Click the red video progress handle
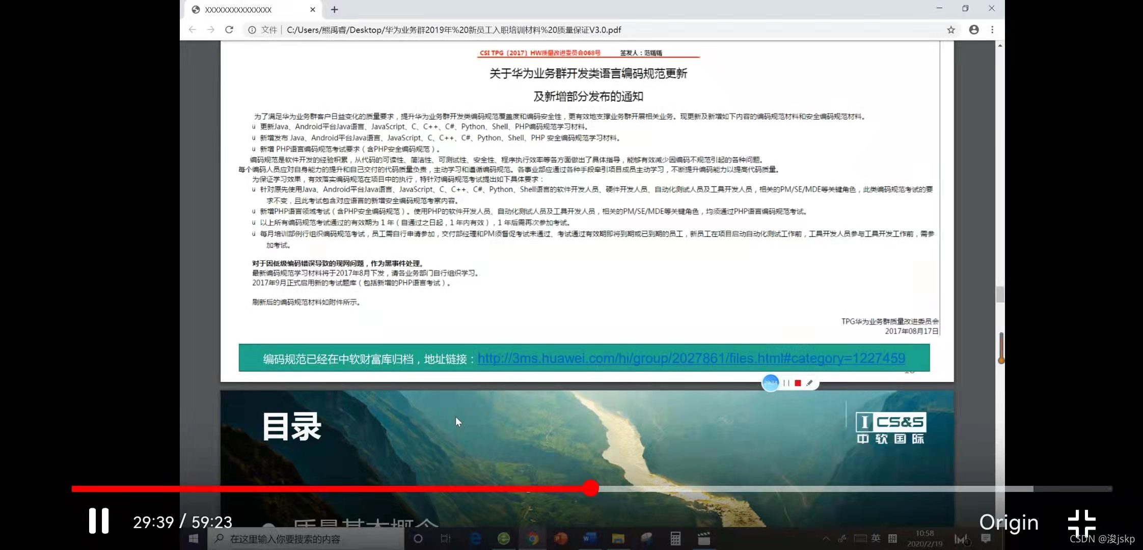 (x=590, y=488)
